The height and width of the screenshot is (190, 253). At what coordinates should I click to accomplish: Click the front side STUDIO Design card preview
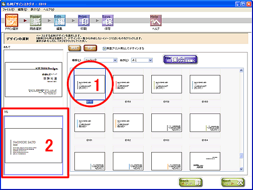[x=33, y=80]
